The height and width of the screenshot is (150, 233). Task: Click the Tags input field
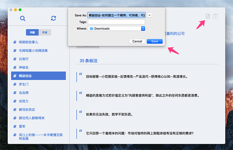116,22
